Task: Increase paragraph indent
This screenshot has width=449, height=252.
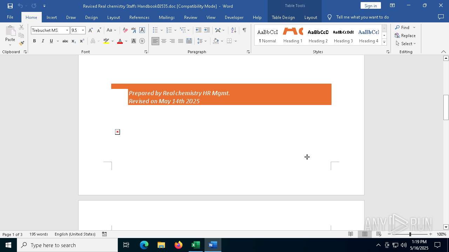Action: point(207,30)
